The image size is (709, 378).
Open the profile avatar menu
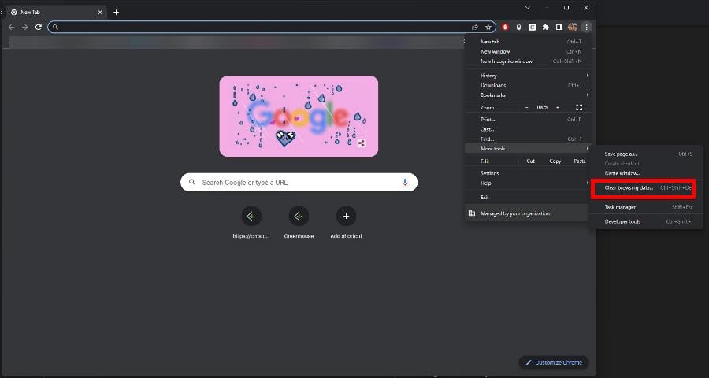click(x=573, y=27)
